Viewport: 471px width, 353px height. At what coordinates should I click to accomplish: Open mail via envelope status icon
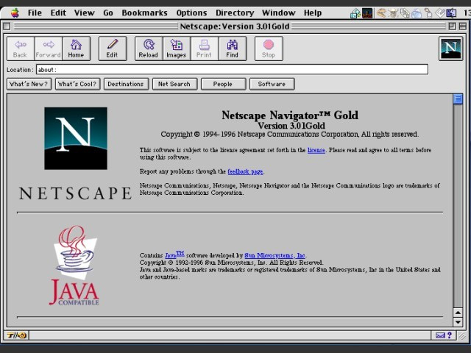[x=440, y=335]
